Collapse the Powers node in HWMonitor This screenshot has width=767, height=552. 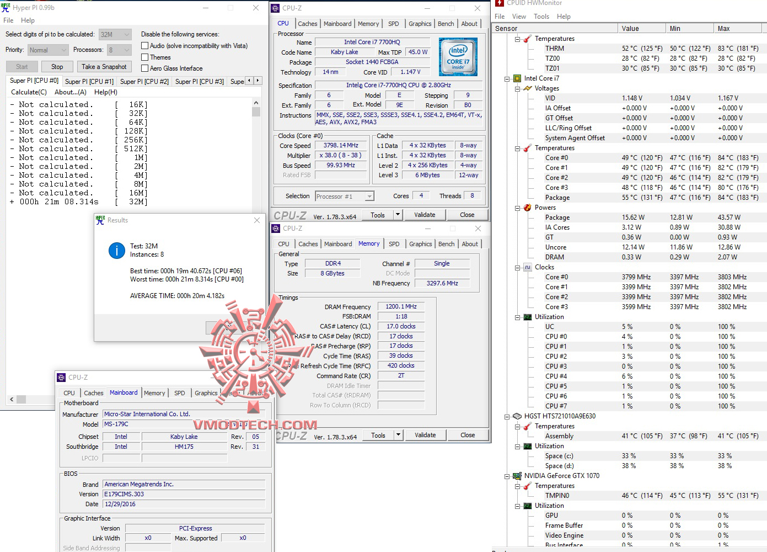(517, 208)
